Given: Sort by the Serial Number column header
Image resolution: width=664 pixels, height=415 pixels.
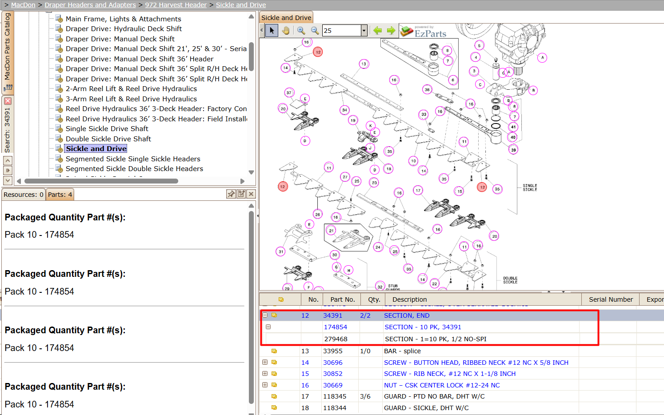Looking at the screenshot, I should 611,299.
